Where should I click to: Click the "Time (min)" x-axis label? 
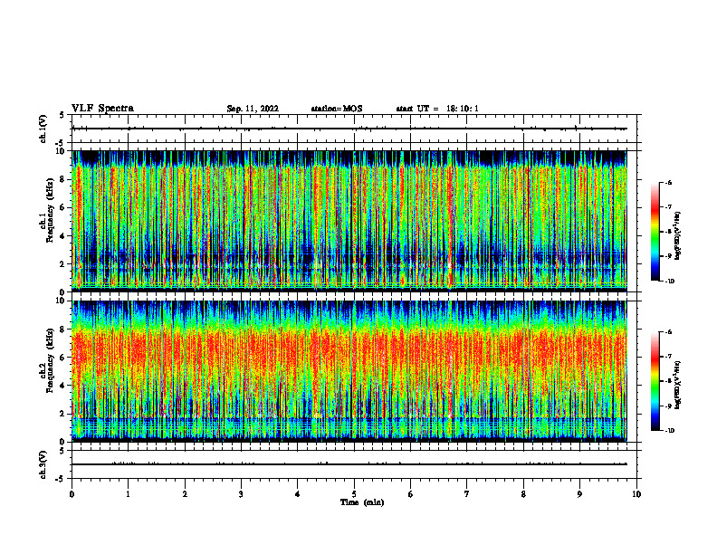coord(362,502)
